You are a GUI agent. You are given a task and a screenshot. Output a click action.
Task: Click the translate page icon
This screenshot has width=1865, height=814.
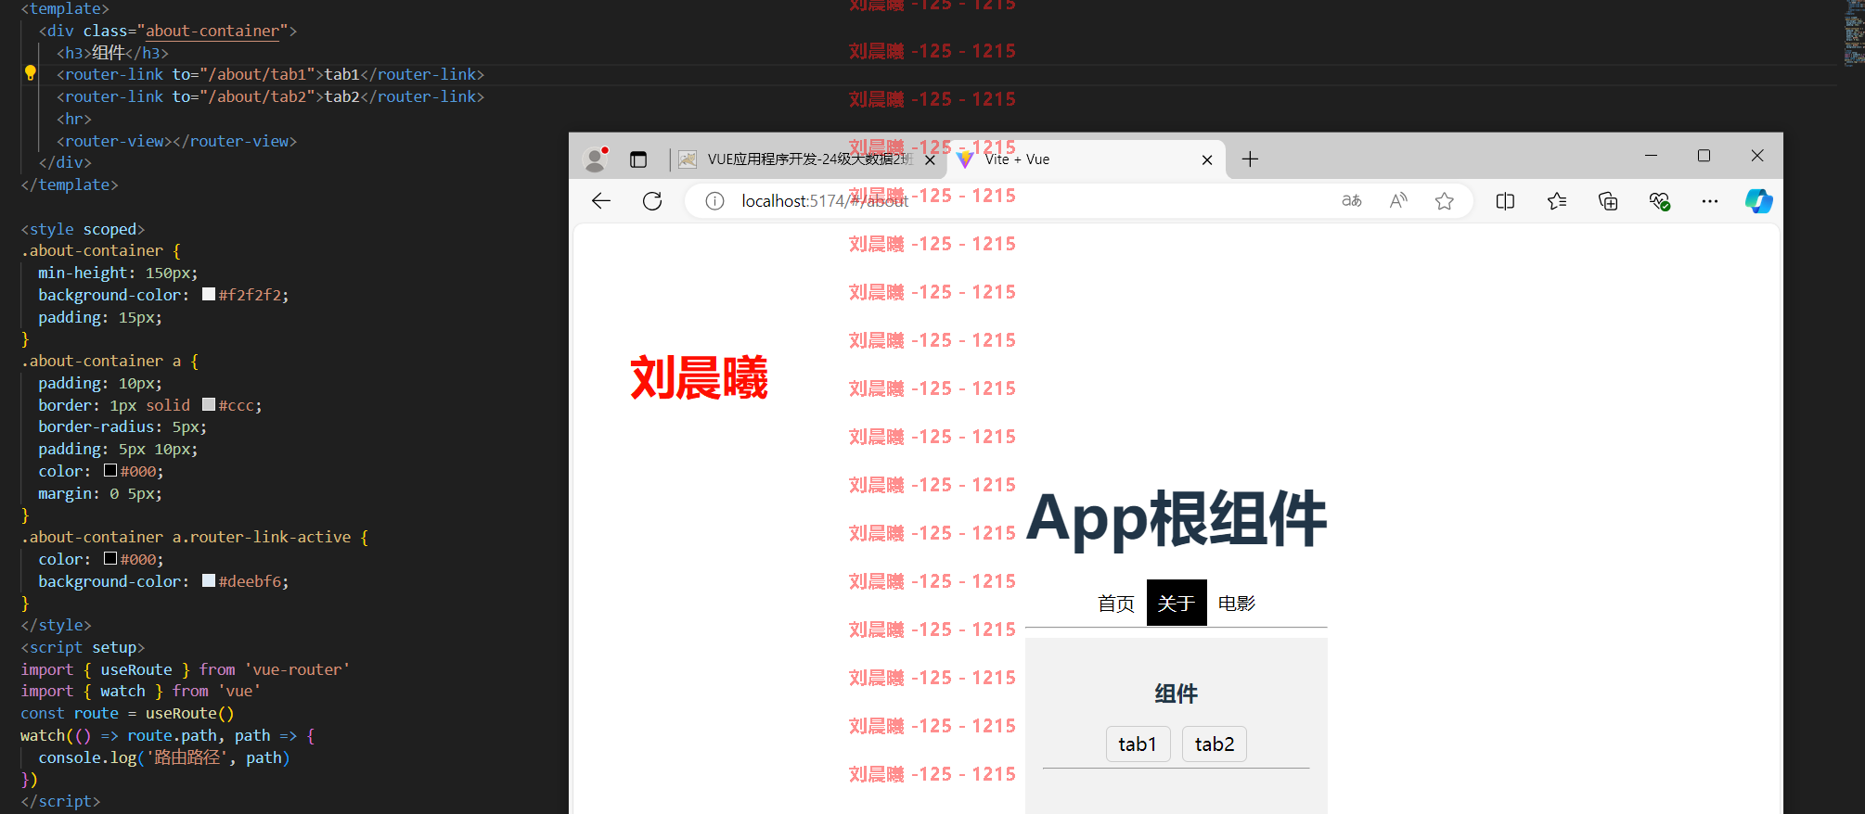[1352, 201]
